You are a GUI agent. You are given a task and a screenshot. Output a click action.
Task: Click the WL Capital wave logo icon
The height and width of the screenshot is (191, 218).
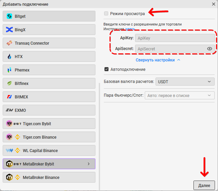pyautogui.click(x=9, y=150)
